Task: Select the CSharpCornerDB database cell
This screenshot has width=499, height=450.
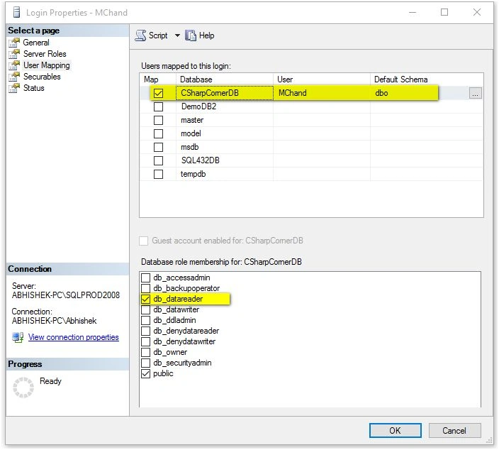Action: 225,93
